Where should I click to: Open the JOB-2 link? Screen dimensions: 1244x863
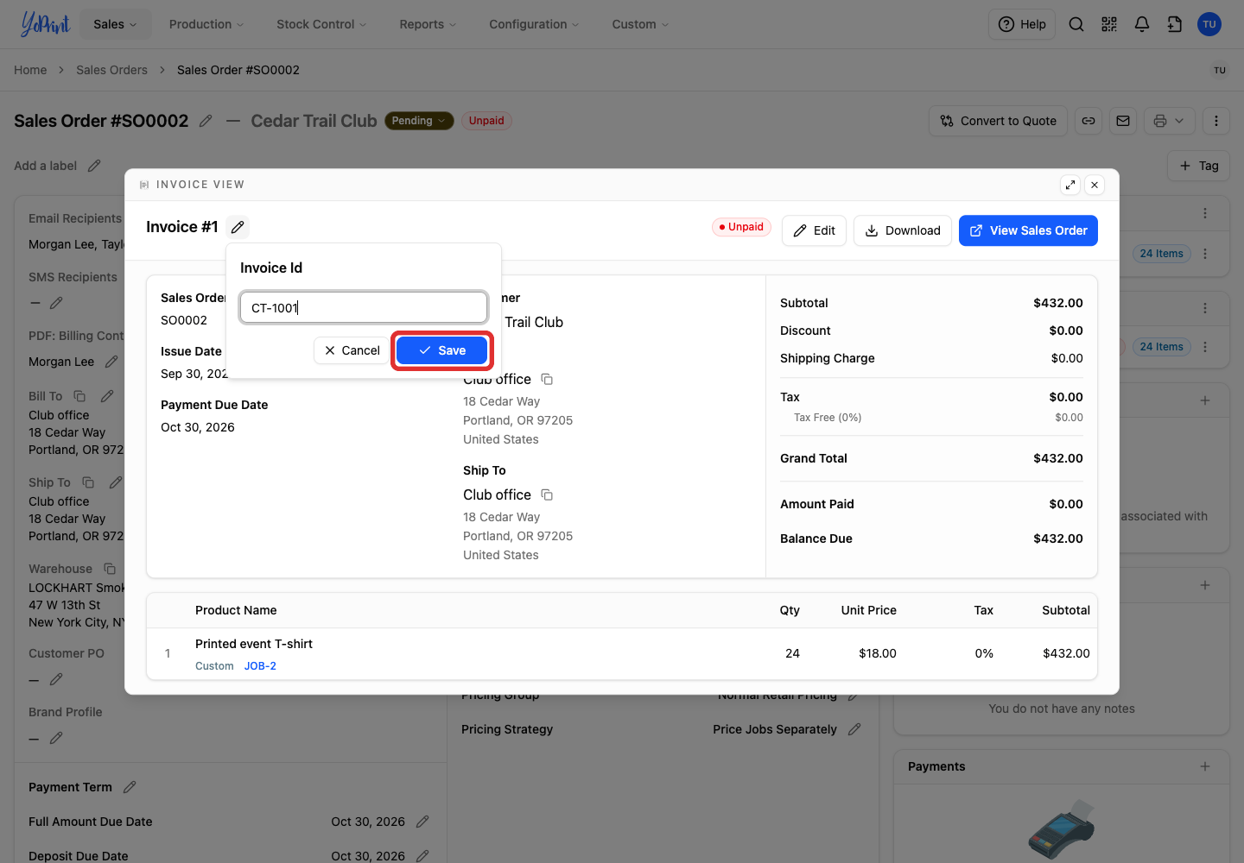[260, 666]
